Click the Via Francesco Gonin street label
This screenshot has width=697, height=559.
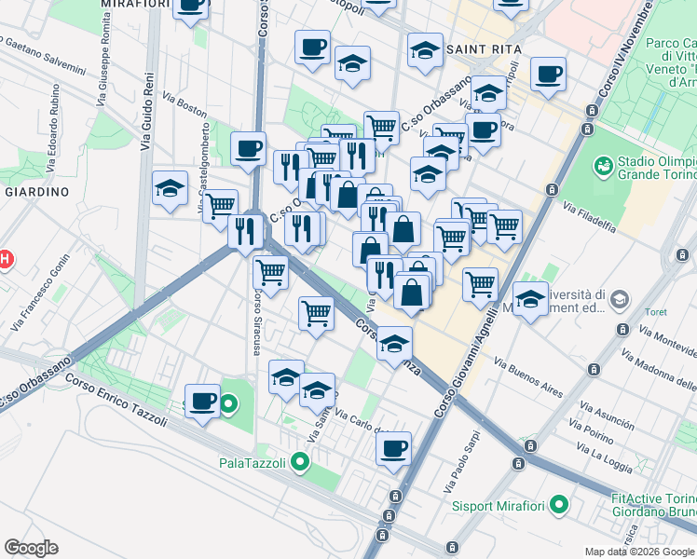tap(40, 293)
